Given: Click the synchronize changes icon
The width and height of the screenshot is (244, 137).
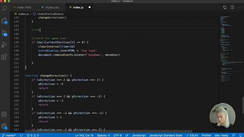Looking at the screenshot, I should point(21,135).
